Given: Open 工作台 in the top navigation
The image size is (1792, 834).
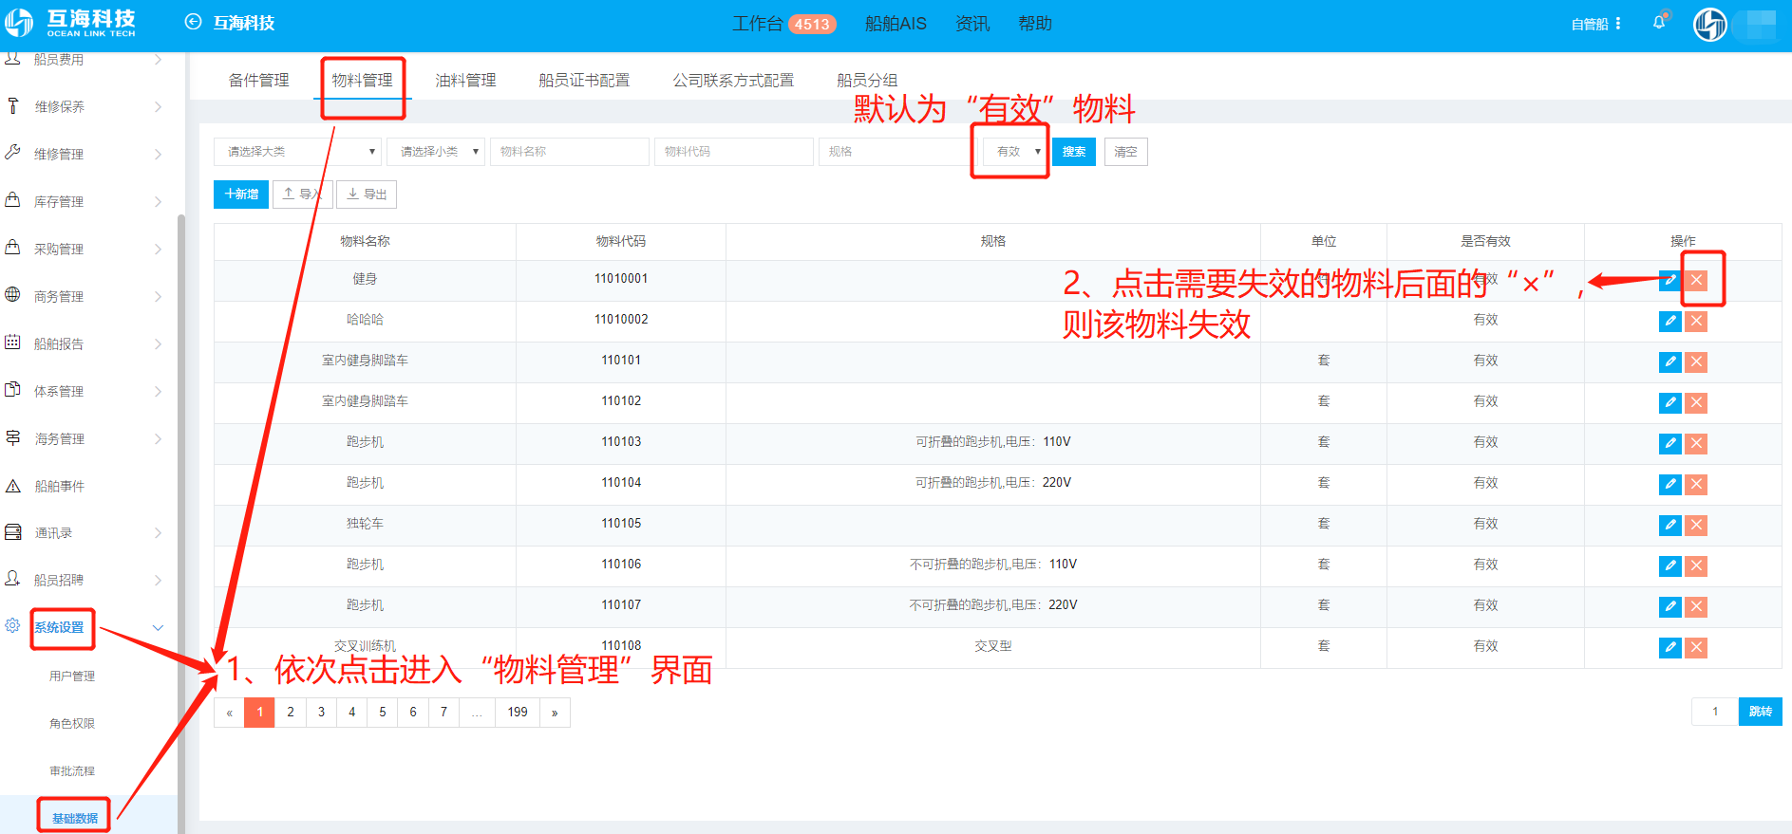Looking at the screenshot, I should (757, 24).
